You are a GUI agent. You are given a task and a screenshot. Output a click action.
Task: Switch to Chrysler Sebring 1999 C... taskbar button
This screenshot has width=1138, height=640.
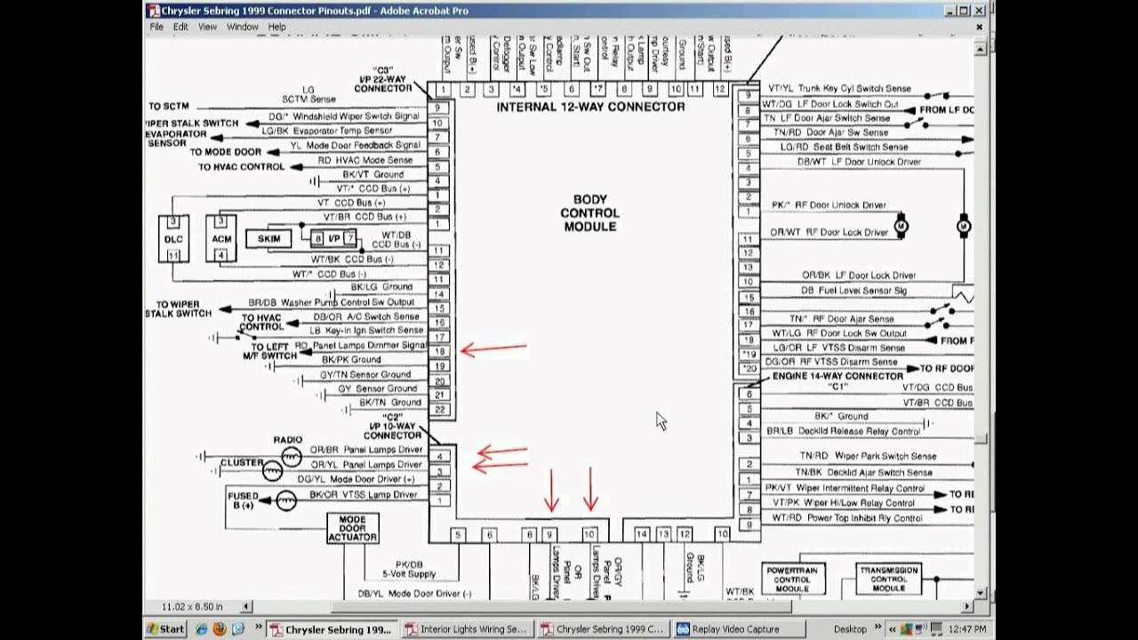(602, 629)
